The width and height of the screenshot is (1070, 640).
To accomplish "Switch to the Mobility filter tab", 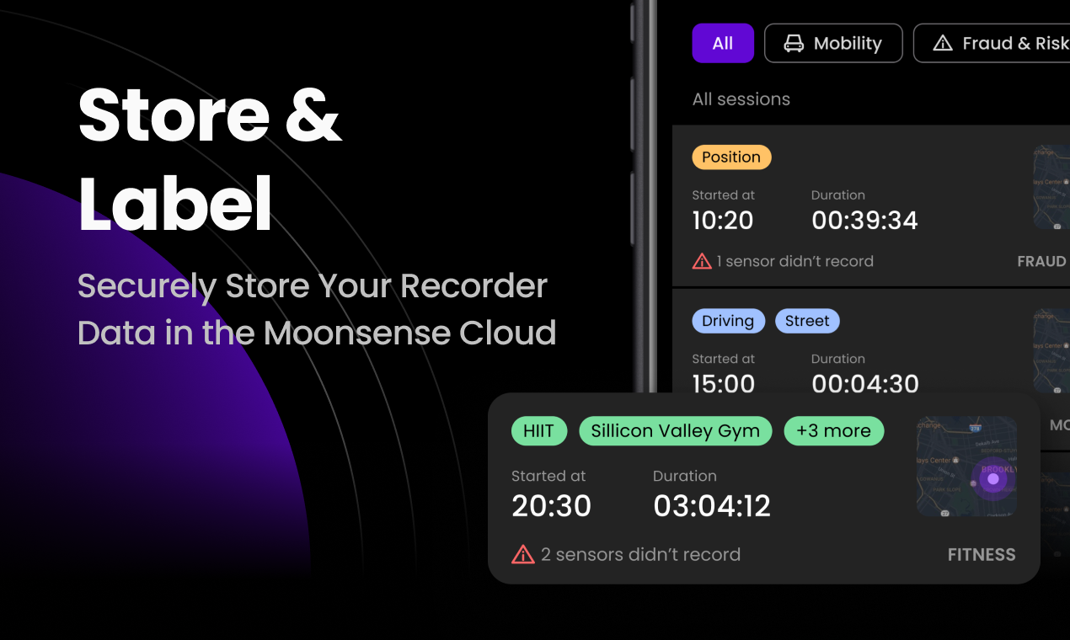I will 832,43.
